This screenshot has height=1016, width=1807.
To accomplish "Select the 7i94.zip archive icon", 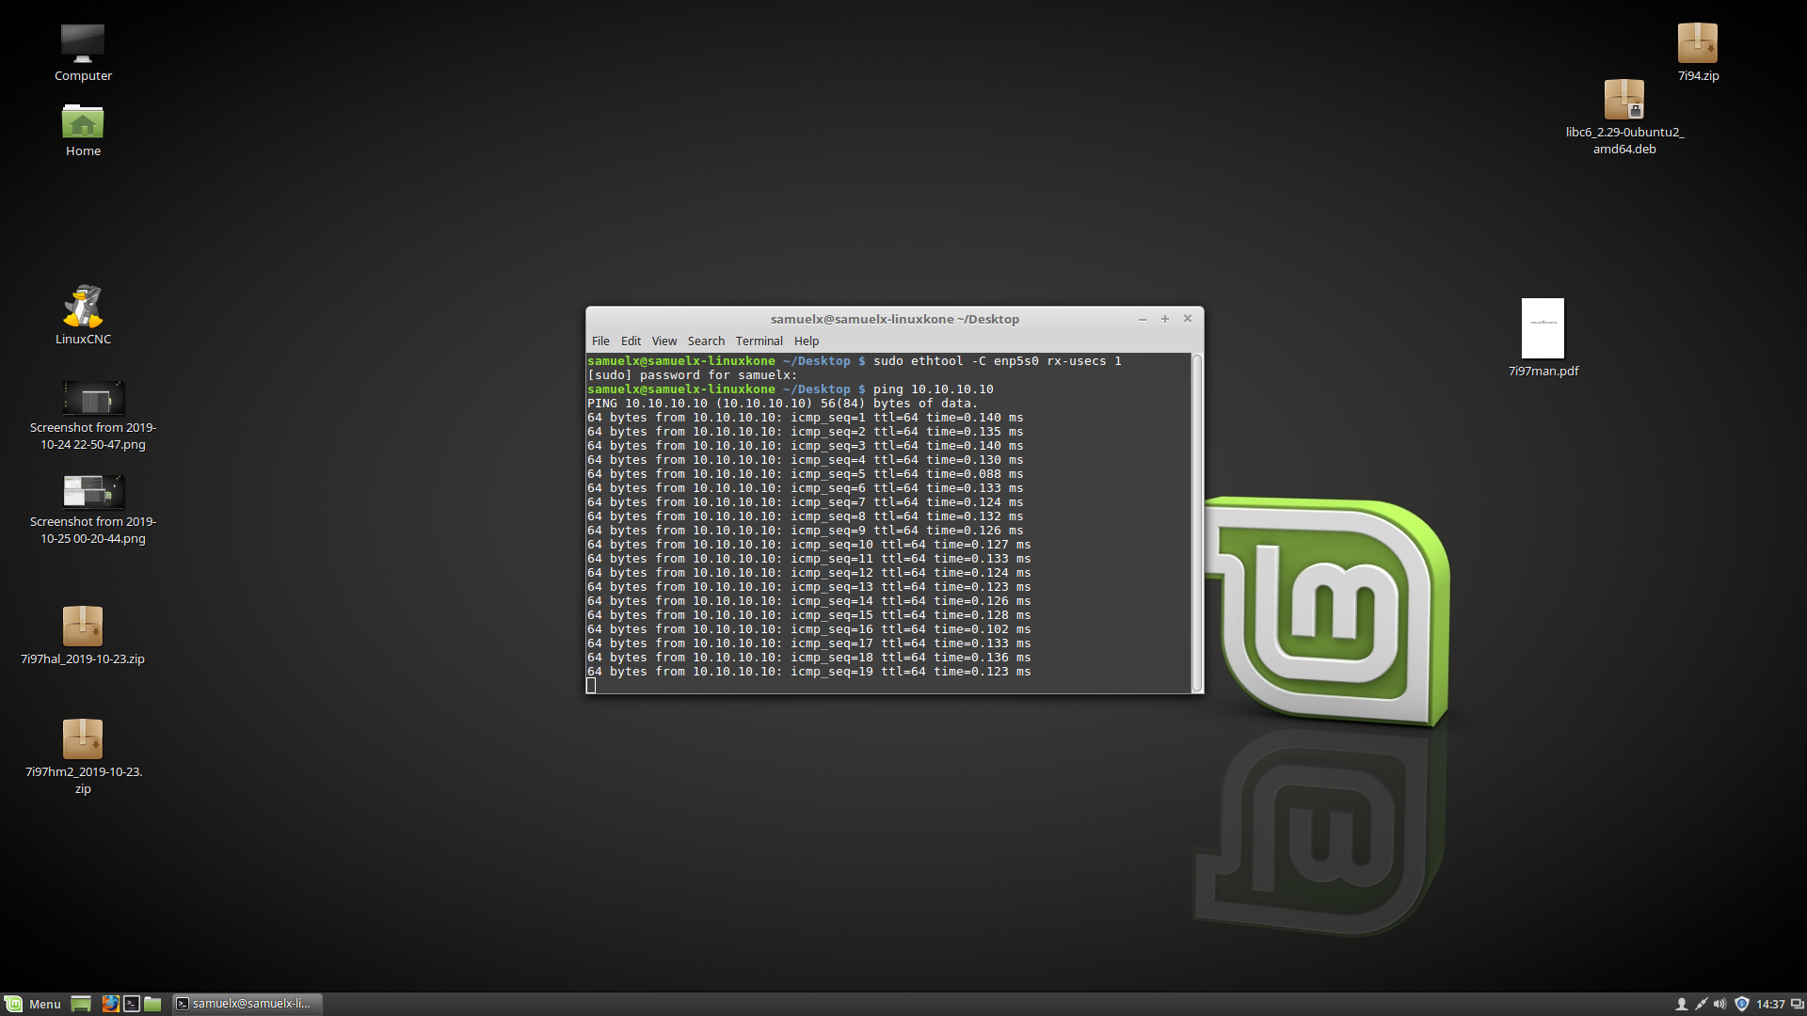I will point(1698,43).
